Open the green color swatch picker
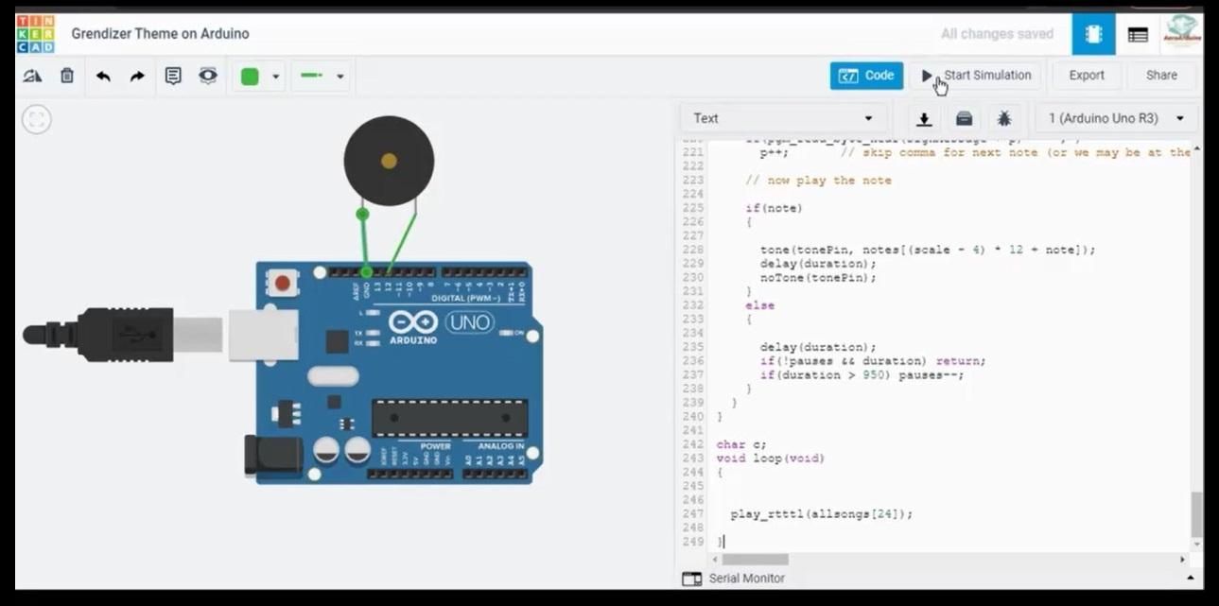This screenshot has width=1219, height=606. (x=257, y=76)
